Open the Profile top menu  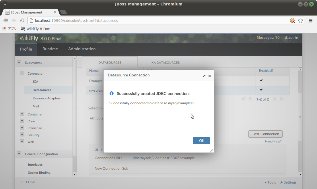coord(26,49)
